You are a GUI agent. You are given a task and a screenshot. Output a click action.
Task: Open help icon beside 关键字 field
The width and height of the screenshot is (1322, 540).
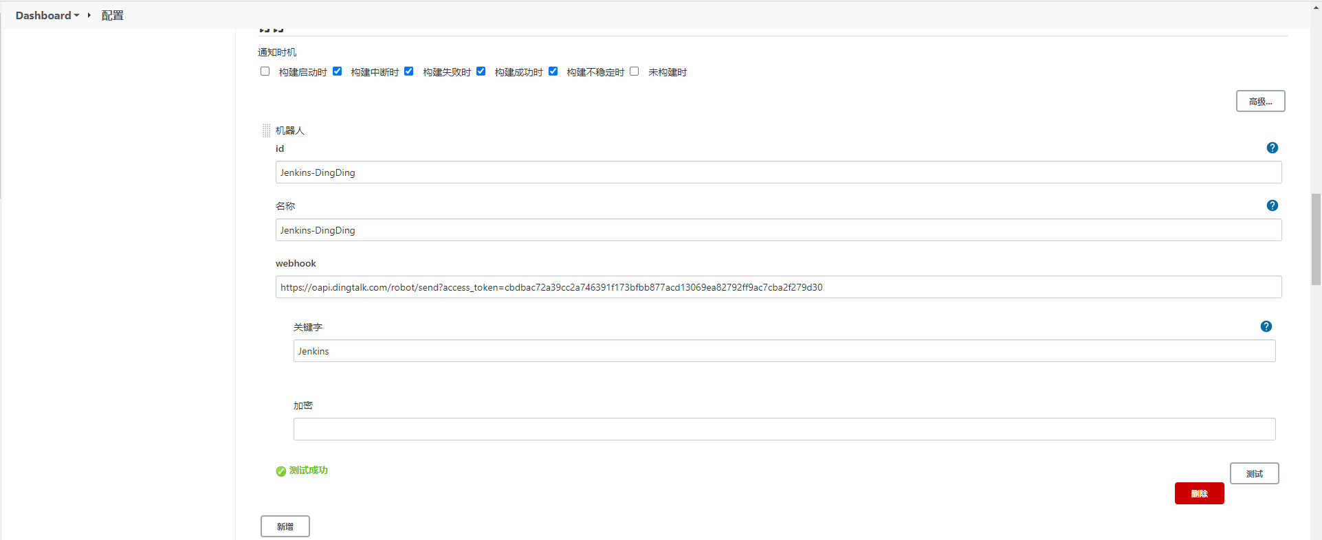tap(1266, 326)
